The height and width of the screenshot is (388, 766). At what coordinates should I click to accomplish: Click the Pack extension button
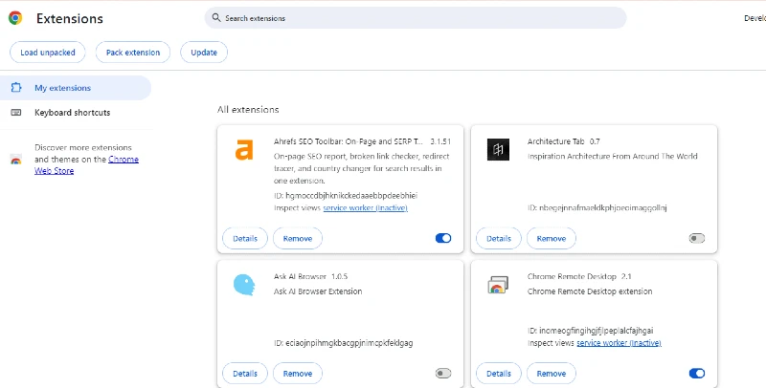point(133,53)
